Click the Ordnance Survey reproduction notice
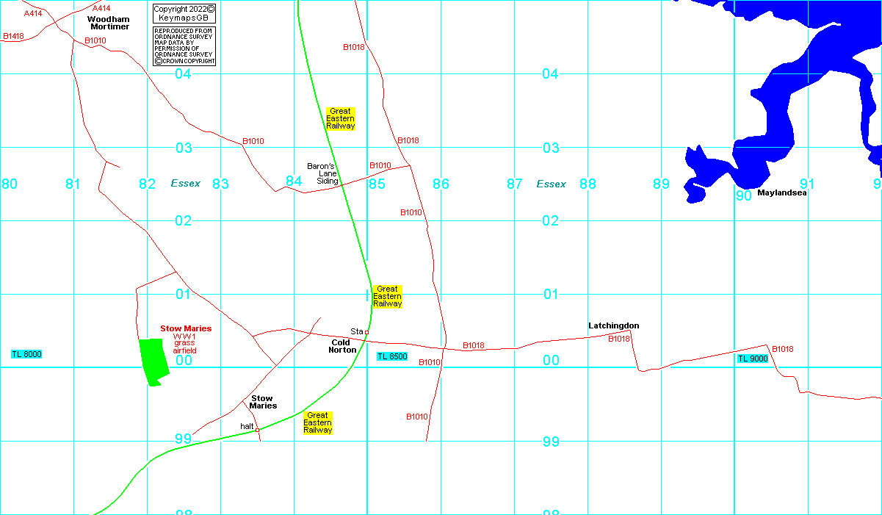 pyautogui.click(x=184, y=46)
